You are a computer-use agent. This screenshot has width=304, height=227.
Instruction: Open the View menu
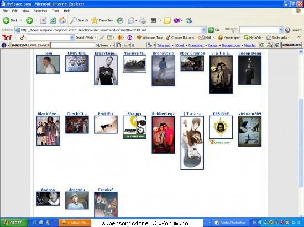25,11
